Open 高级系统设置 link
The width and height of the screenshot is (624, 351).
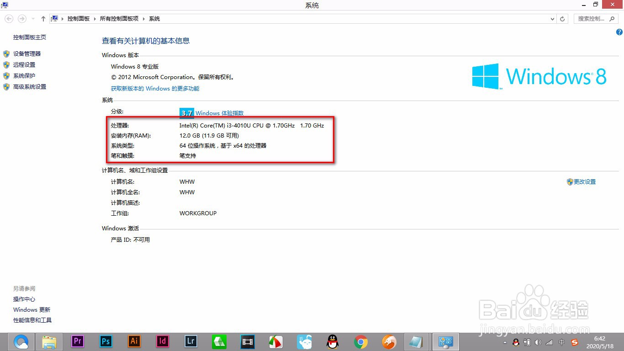30,87
